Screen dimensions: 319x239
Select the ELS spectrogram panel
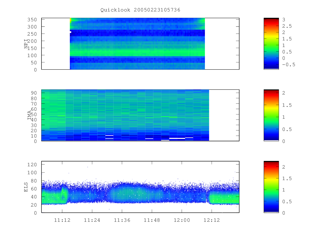coord(140,187)
